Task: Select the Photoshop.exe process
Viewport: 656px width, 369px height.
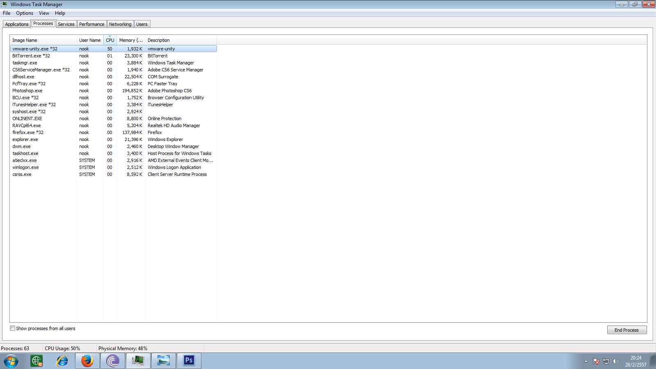Action: (x=114, y=91)
